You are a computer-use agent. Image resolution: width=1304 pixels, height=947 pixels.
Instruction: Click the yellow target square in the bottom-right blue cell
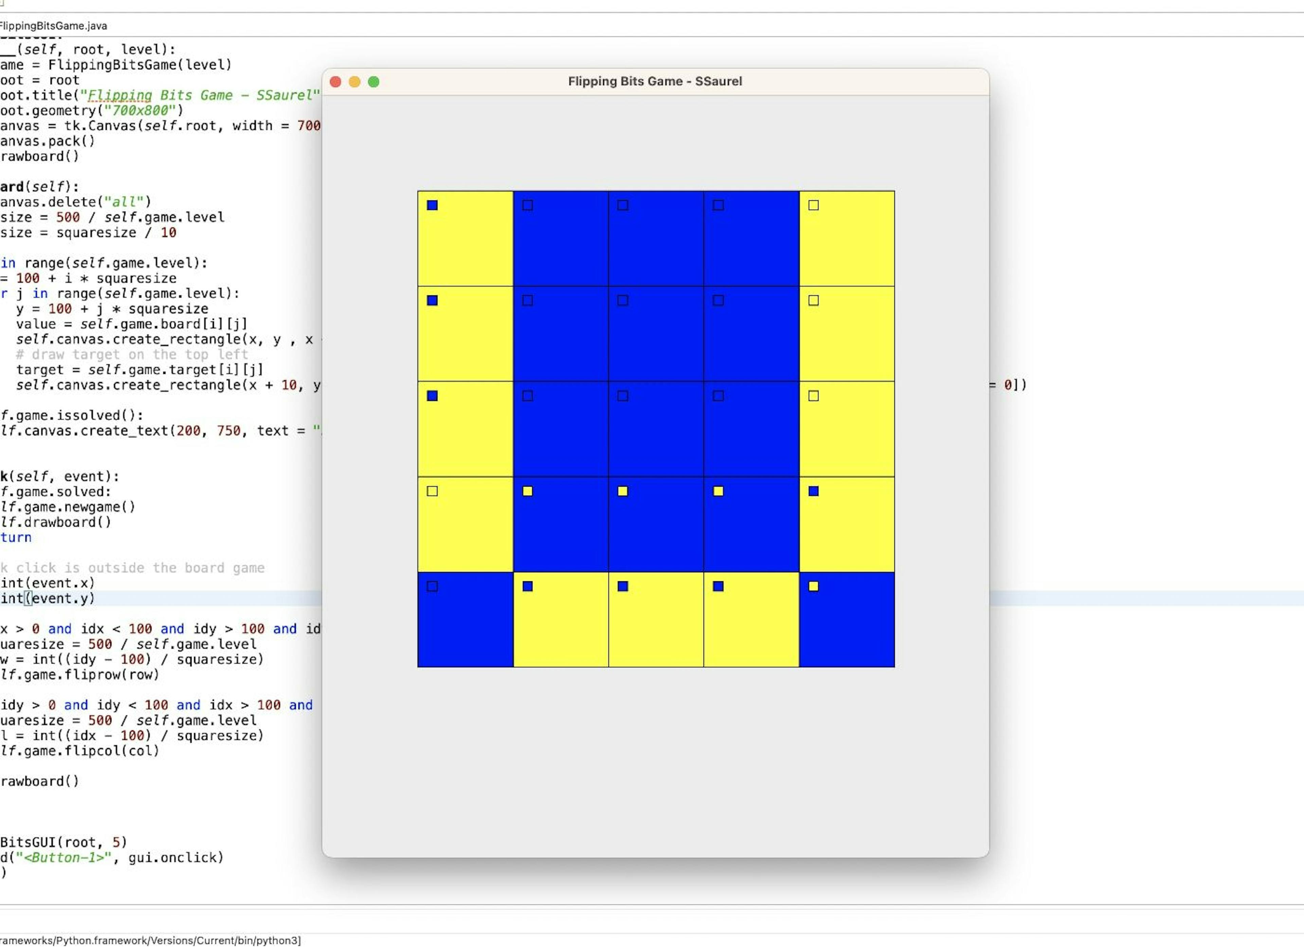[x=814, y=586]
